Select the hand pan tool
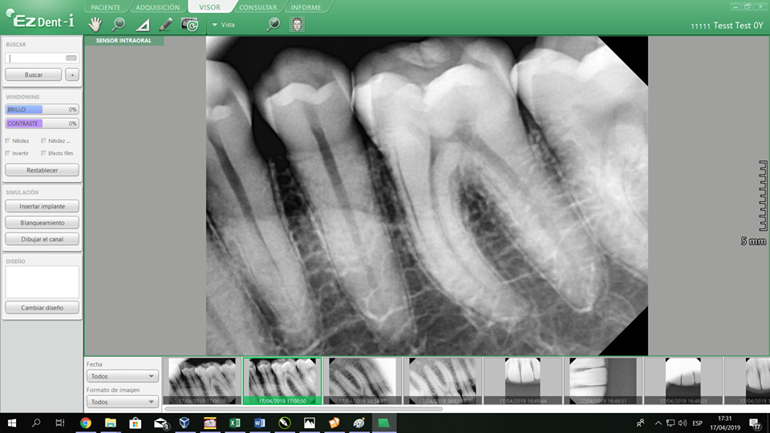The width and height of the screenshot is (770, 433). pyautogui.click(x=95, y=24)
